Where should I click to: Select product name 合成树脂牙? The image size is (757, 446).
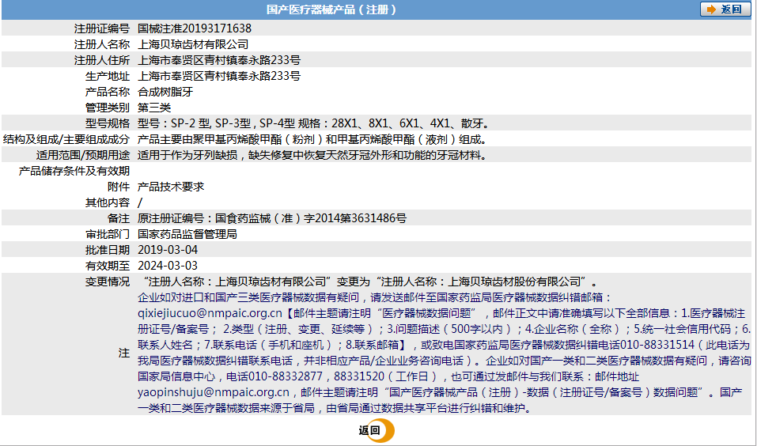pos(165,92)
